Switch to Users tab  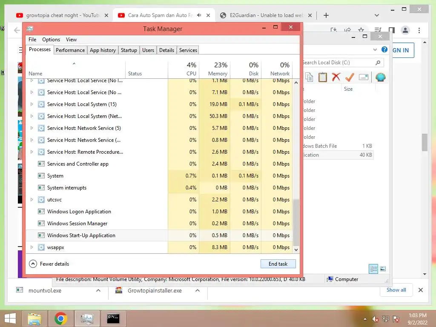click(x=148, y=50)
